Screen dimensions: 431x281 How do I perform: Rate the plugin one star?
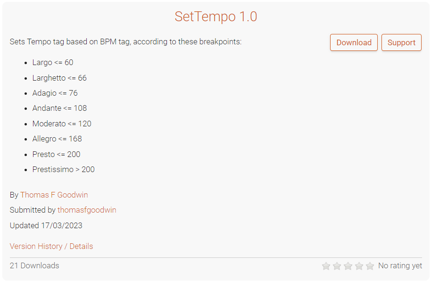tap(326, 266)
